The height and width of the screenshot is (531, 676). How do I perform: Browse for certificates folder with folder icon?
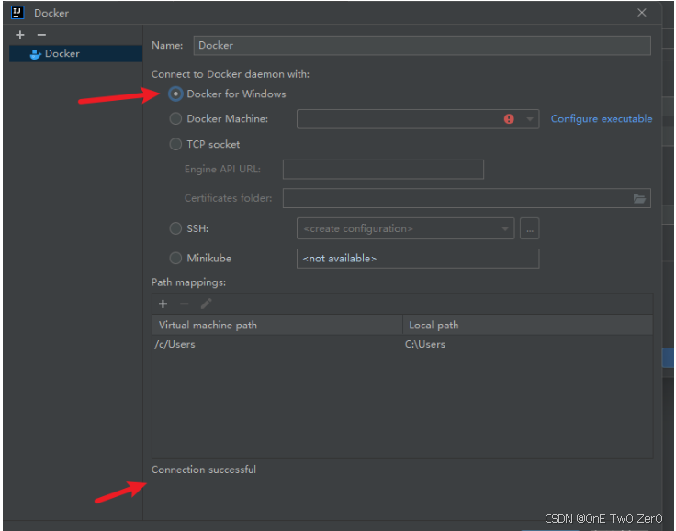[x=639, y=198]
